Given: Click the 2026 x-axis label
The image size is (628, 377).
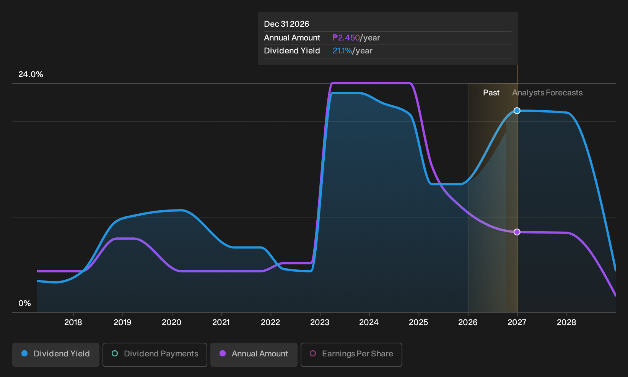Looking at the screenshot, I should [x=468, y=322].
